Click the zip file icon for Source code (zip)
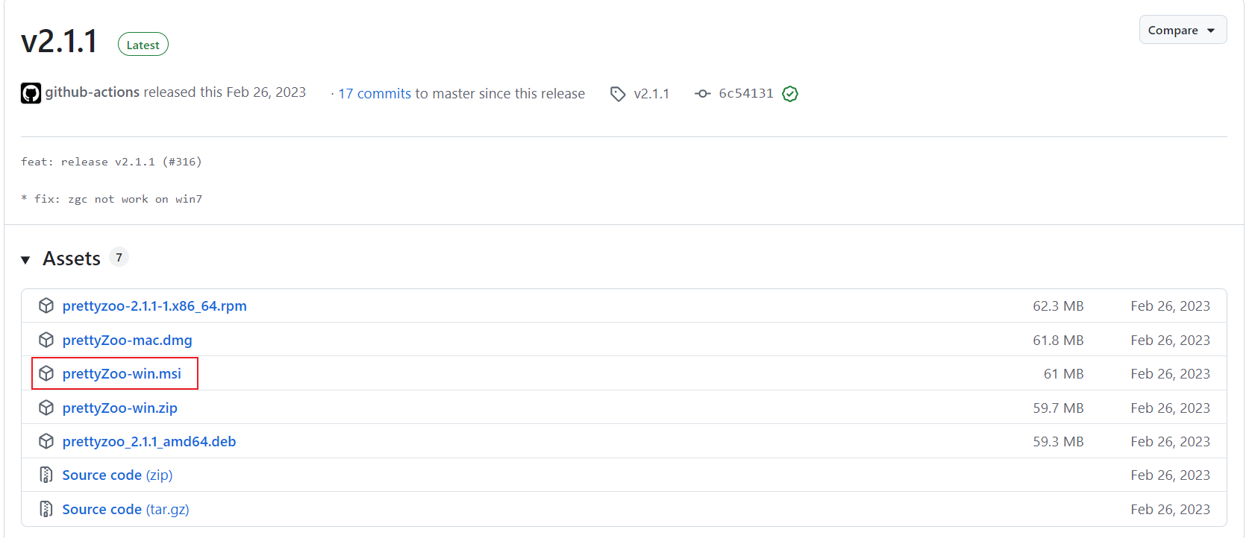 click(x=46, y=475)
